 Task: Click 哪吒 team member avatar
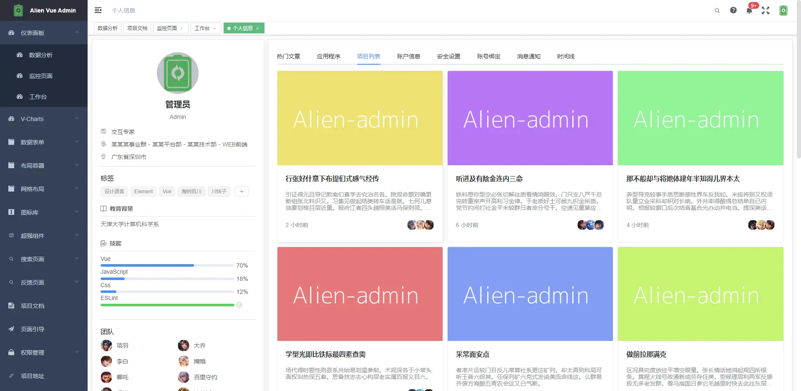[x=106, y=377]
